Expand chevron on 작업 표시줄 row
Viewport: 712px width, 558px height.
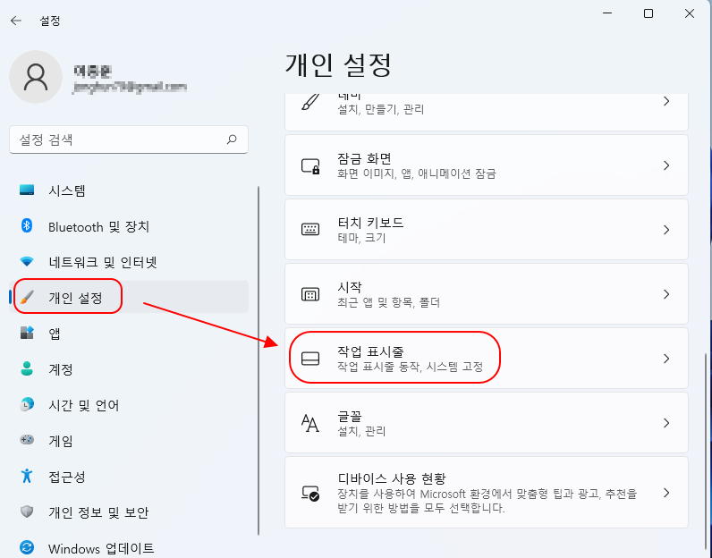point(666,359)
